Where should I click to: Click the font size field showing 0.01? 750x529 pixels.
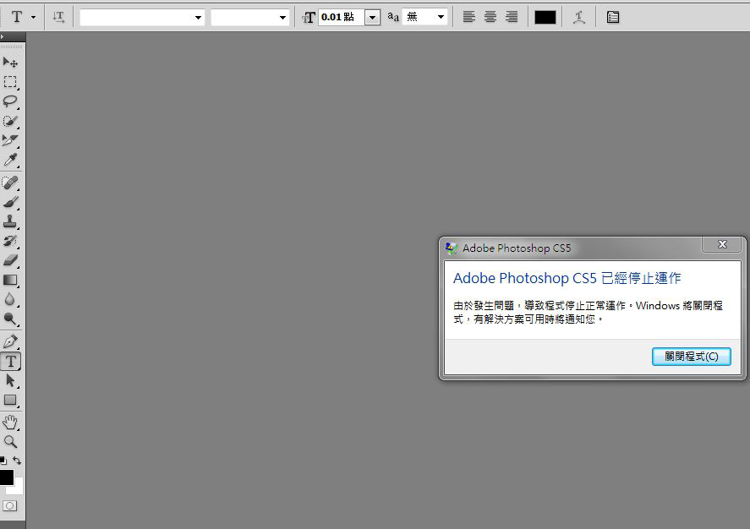coord(341,17)
